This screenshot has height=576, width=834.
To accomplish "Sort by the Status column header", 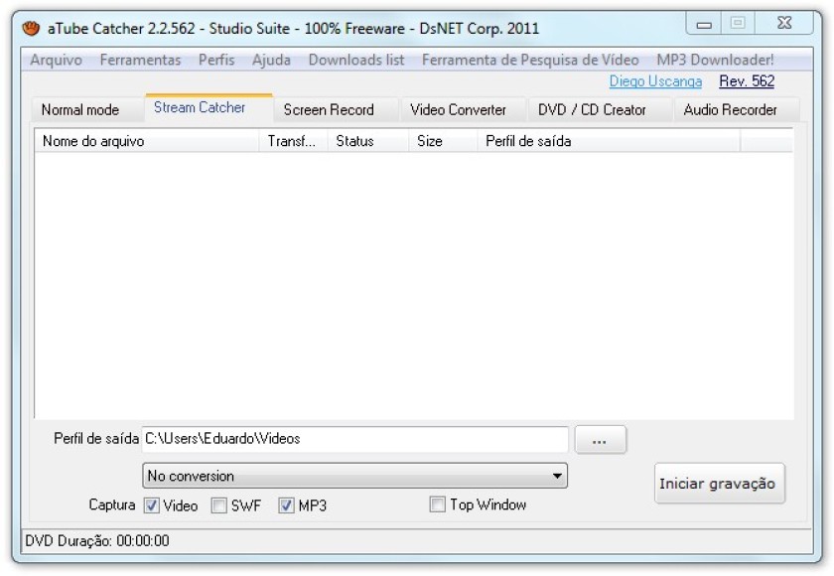I will point(368,141).
